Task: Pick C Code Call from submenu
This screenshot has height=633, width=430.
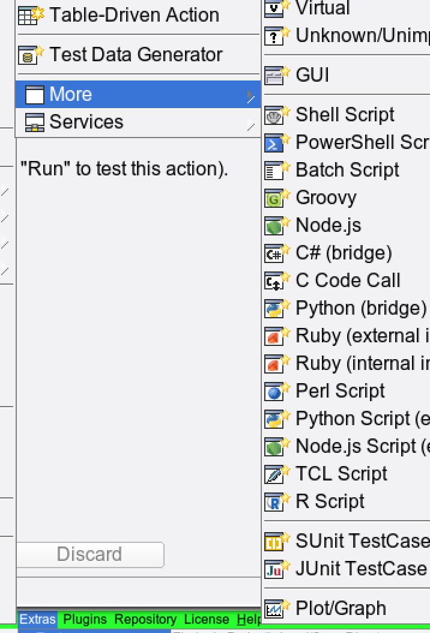Action: coord(348,280)
